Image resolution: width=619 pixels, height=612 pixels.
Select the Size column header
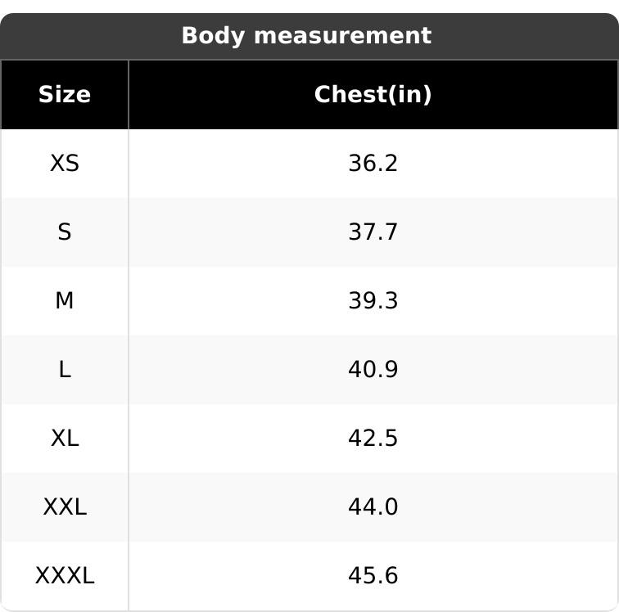tap(65, 94)
